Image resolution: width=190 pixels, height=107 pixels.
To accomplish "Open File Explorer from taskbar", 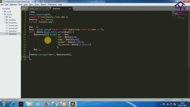I will click(29, 104).
